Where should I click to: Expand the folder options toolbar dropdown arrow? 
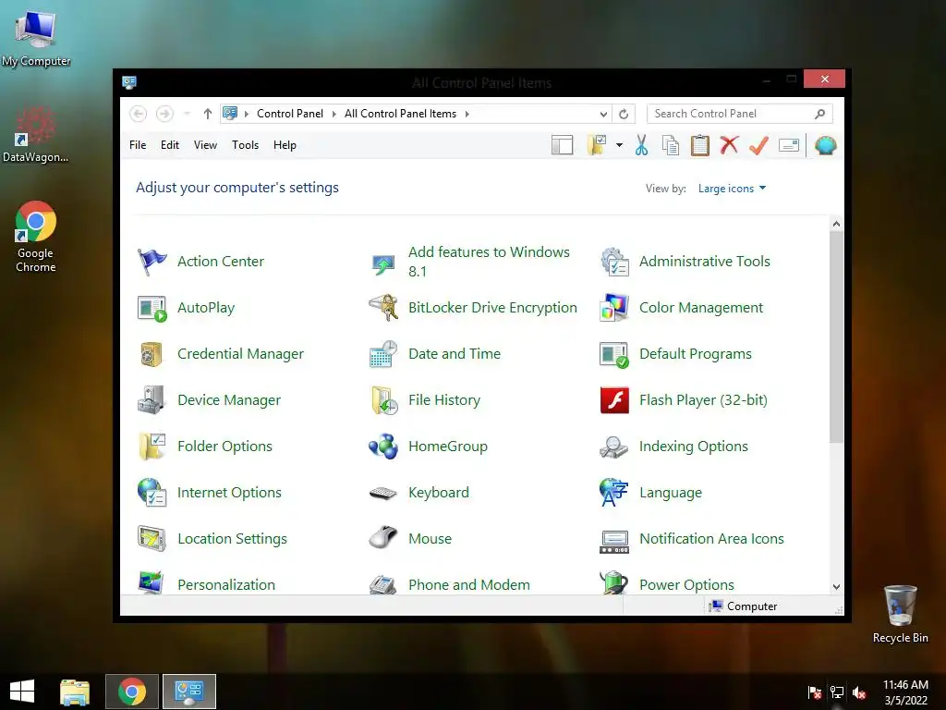click(619, 145)
